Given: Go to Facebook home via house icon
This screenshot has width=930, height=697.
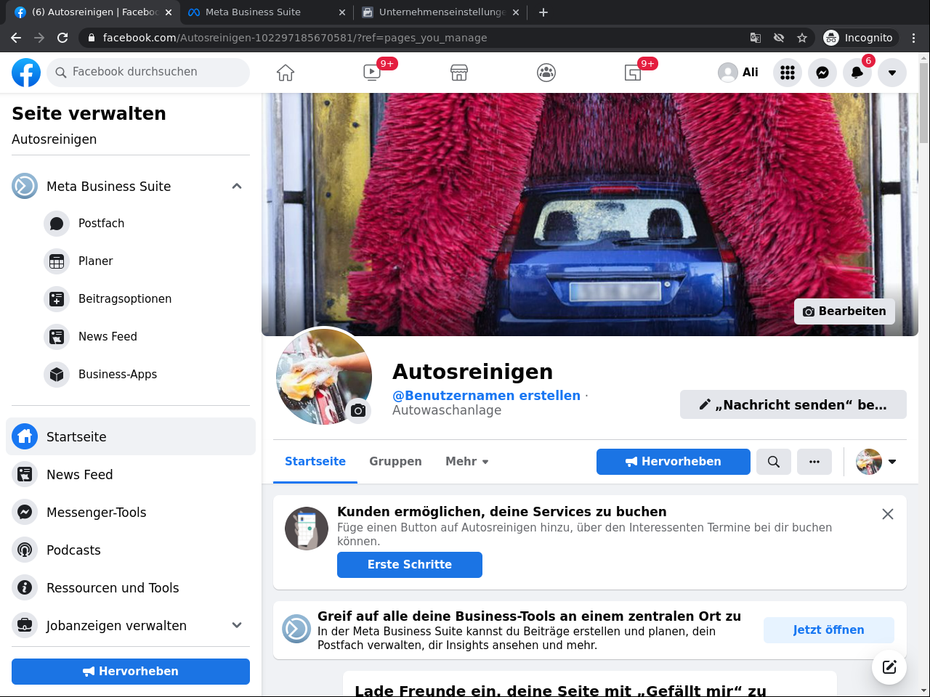Looking at the screenshot, I should (x=286, y=73).
